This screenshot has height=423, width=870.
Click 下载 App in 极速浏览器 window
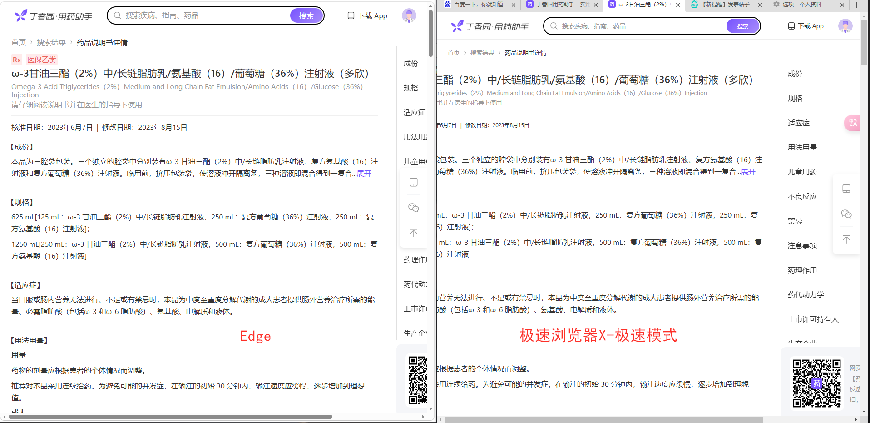[x=806, y=26]
